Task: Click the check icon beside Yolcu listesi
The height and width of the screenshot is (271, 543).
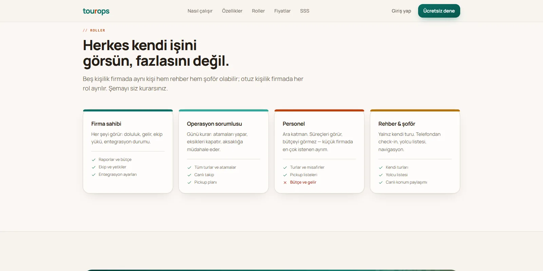Action: click(381, 175)
